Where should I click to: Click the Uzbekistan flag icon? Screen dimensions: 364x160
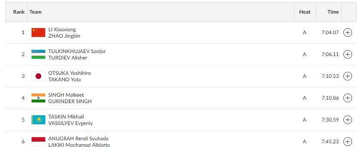coord(38,54)
